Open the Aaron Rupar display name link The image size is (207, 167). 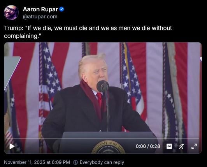[40, 9]
